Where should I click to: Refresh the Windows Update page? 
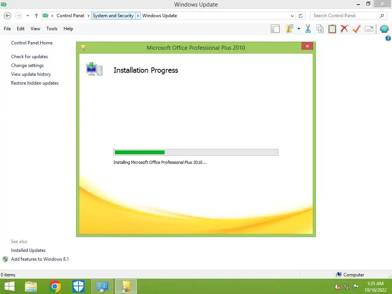tap(301, 16)
